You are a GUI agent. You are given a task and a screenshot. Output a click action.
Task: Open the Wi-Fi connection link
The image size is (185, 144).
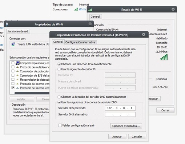(x=82, y=9)
